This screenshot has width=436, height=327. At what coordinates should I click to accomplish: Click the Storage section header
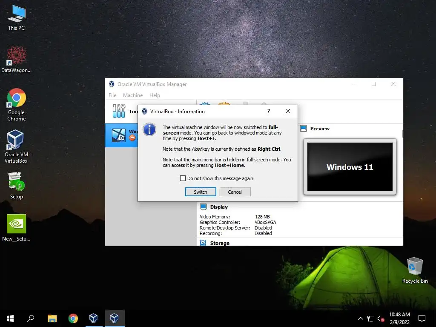click(x=220, y=243)
